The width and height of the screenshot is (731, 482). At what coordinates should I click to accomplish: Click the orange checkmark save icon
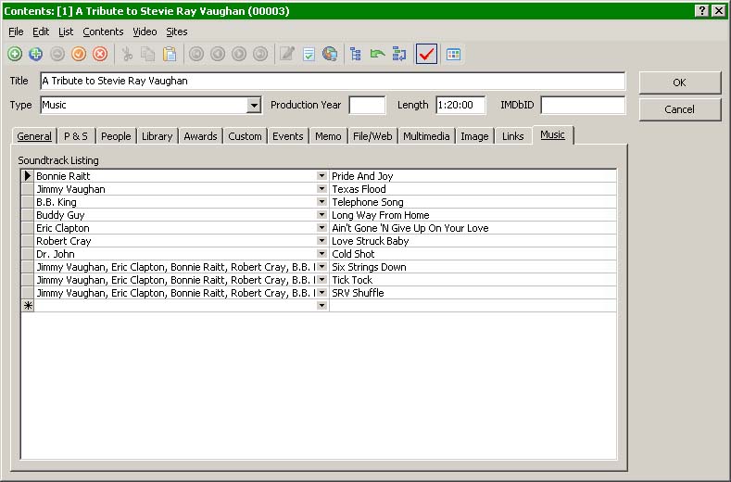point(79,54)
